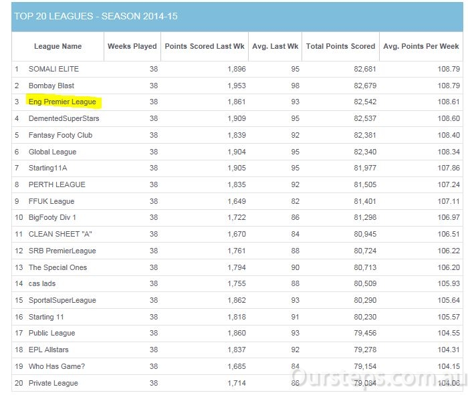Sort by Weeks Played column header
The width and height of the screenshot is (468, 395).
point(132,46)
